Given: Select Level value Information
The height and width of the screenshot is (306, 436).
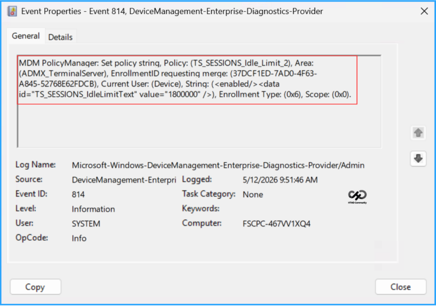Looking at the screenshot, I should point(93,209).
